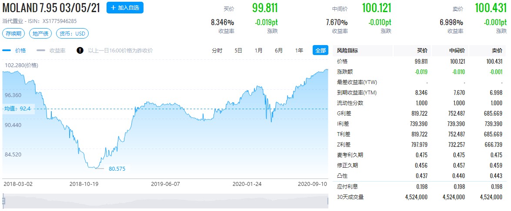The width and height of the screenshot is (511, 211).
Task: Click the -0.019pt change value
Action: coord(267,23)
